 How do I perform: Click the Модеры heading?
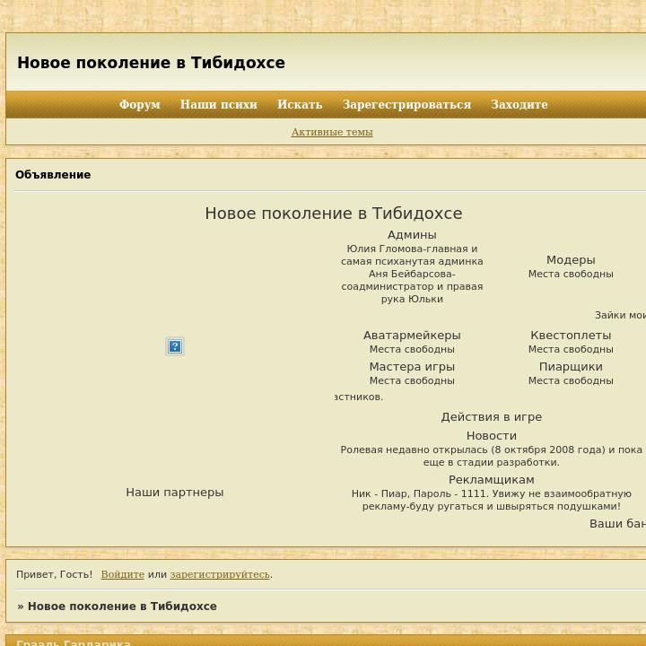(571, 260)
